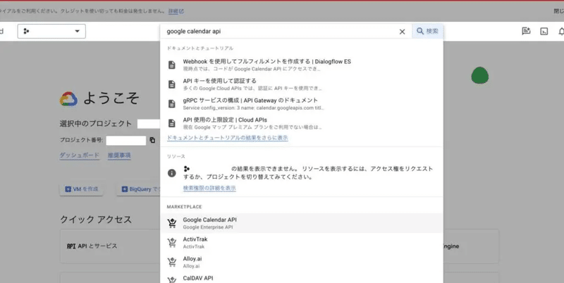Click document icon beside gRPC result

pyautogui.click(x=172, y=103)
